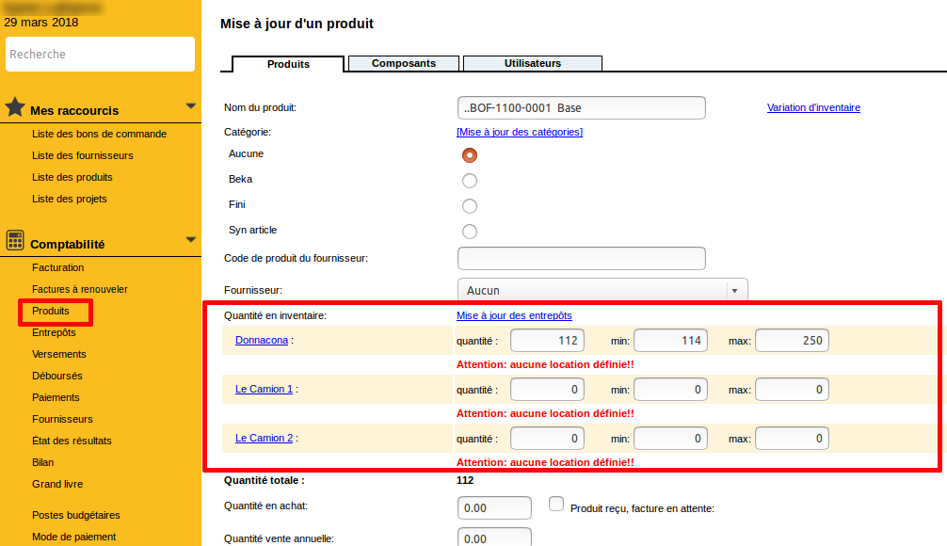947x546 pixels.
Task: Click the star icon beside Mes raccourcis
Action: tap(15, 107)
